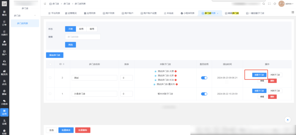Remove linked store 测试多门店-北京
This screenshot has height=135, width=296.
(x=175, y=76)
